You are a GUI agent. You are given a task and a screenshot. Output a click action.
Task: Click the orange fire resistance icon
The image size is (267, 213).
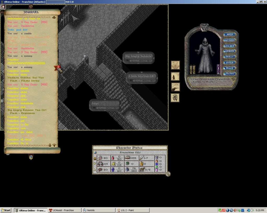[x=156, y=161]
